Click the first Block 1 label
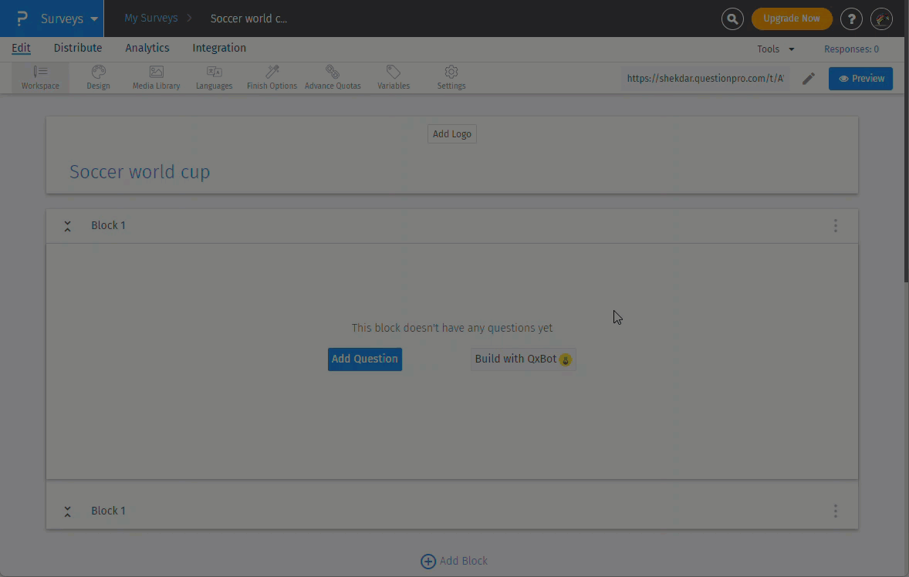The image size is (909, 577). coord(108,225)
